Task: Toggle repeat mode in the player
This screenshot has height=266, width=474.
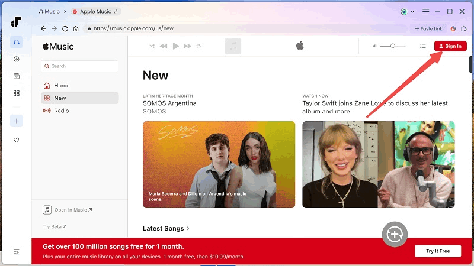Action: click(199, 46)
